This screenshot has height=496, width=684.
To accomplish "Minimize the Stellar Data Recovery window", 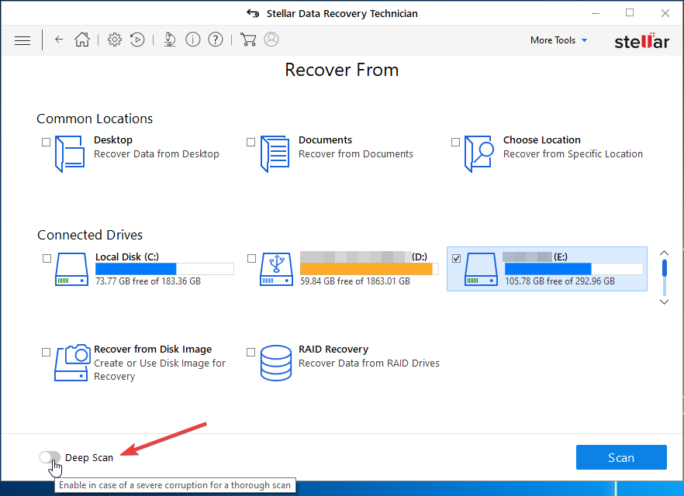I will click(x=596, y=13).
